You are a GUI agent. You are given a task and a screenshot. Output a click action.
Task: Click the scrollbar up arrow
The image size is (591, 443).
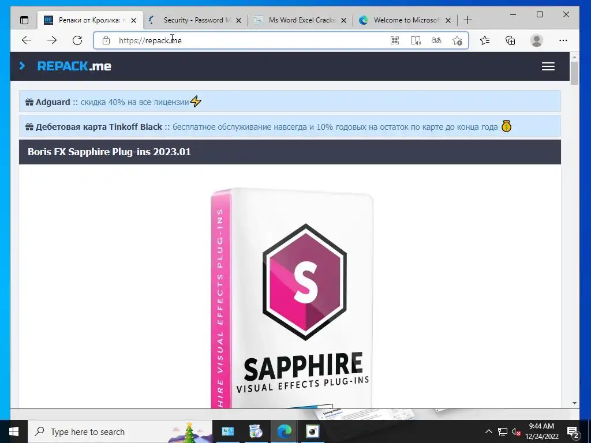pyautogui.click(x=574, y=58)
